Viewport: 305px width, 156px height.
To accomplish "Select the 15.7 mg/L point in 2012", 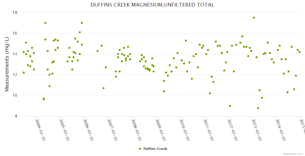I will point(242,36).
